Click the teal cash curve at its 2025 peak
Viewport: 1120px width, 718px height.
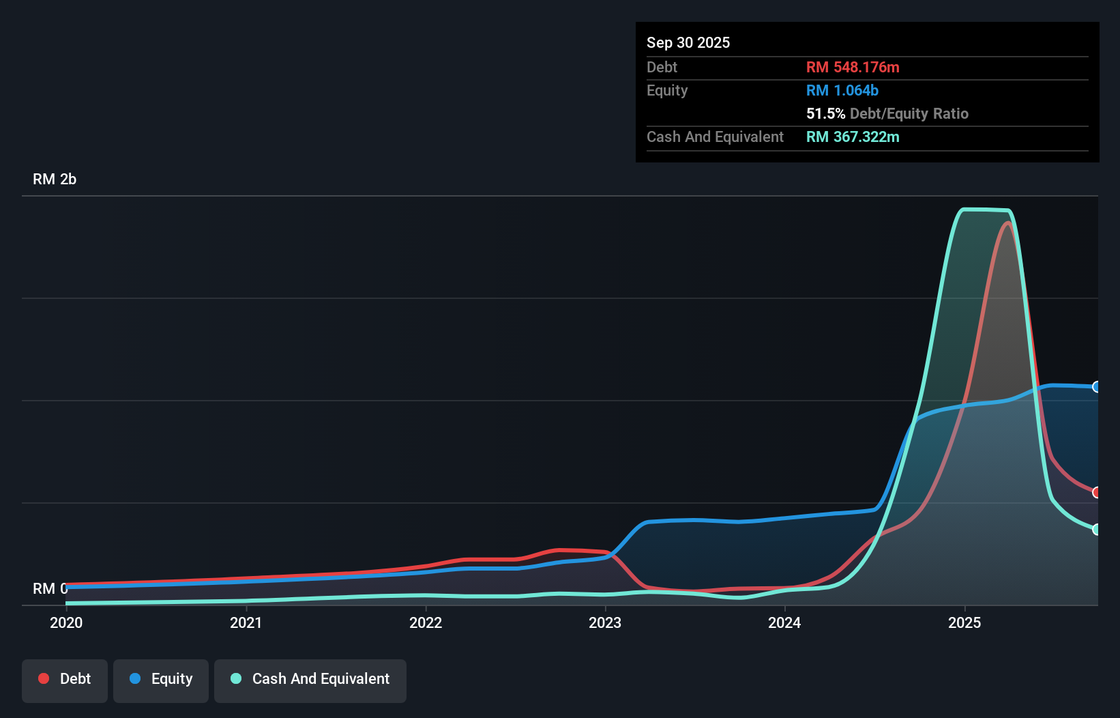984,210
